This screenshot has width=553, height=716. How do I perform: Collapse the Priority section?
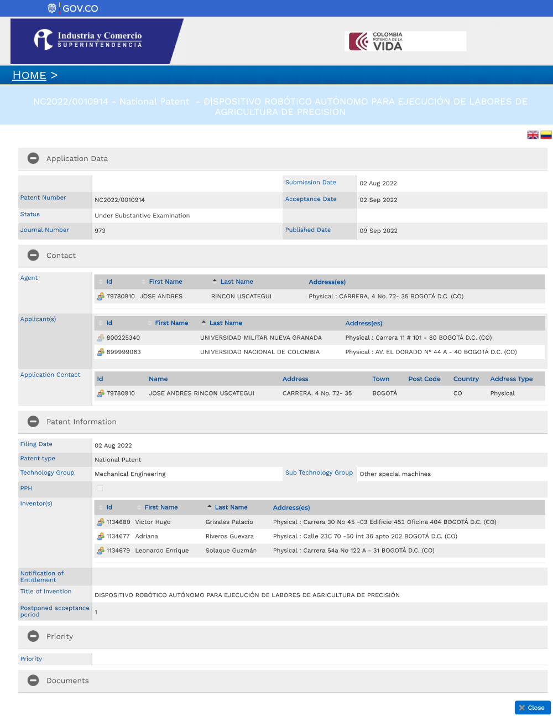click(34, 636)
